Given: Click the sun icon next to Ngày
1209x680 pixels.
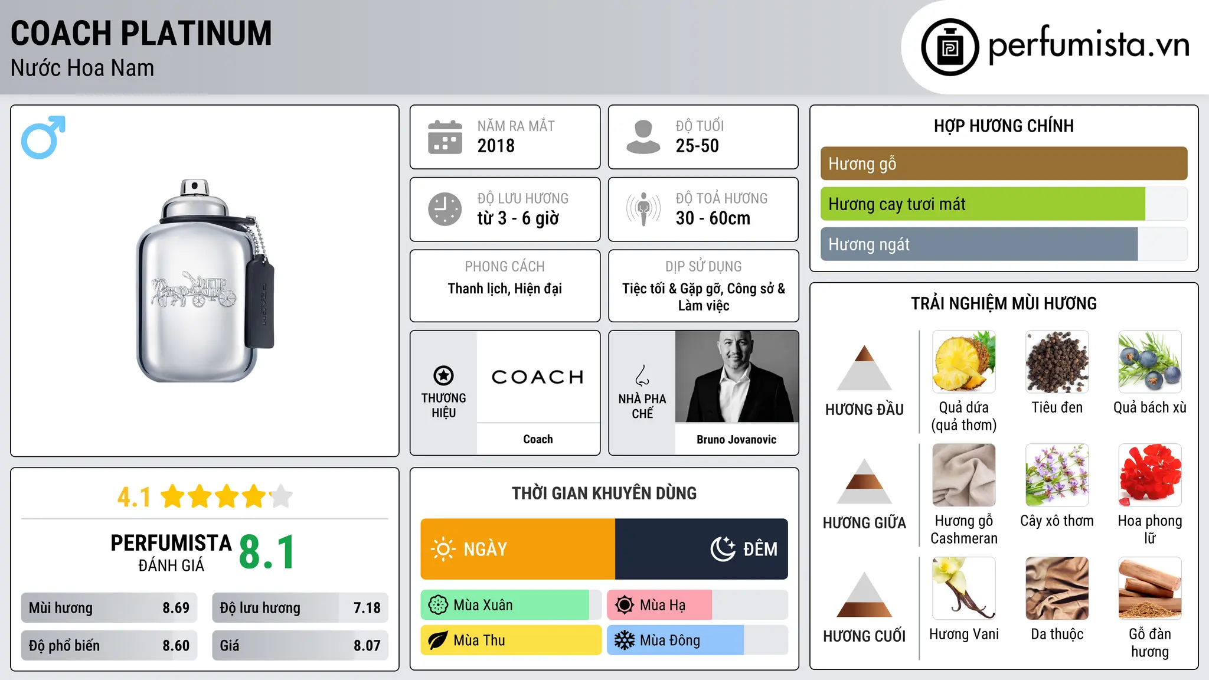Looking at the screenshot, I should (443, 549).
